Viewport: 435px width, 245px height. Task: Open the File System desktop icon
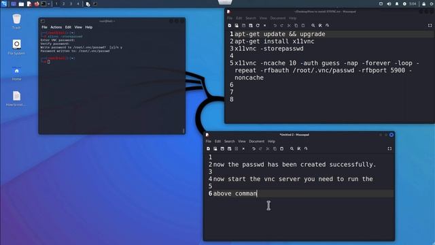[x=16, y=47]
